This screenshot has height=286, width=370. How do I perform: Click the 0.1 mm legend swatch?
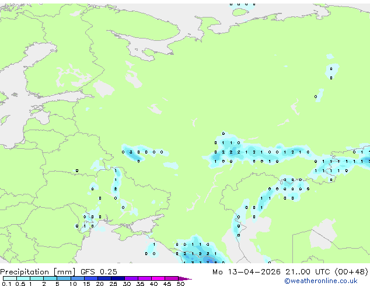coord(7,279)
